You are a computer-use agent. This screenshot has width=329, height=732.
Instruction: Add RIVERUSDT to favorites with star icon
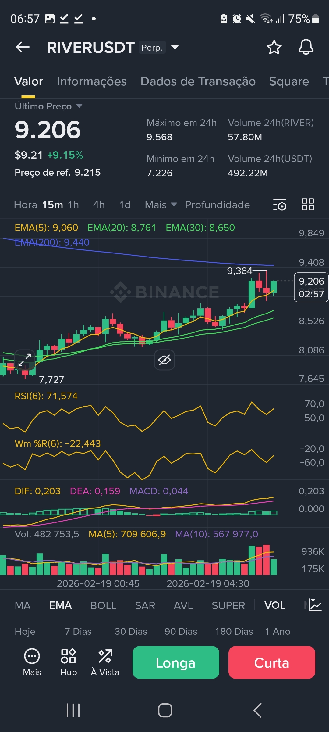[274, 47]
